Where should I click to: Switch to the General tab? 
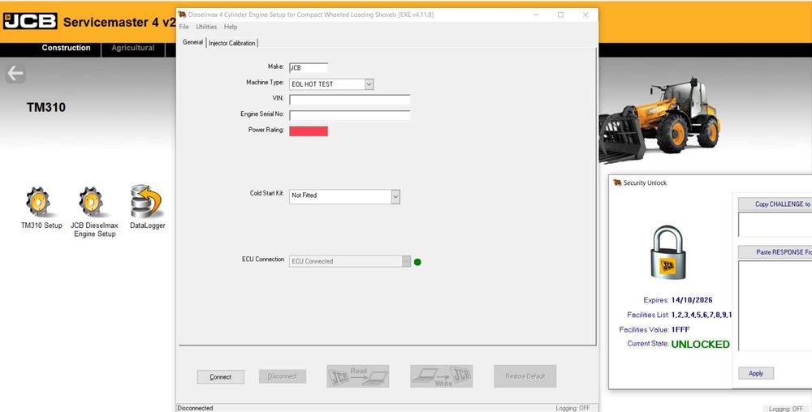(192, 42)
